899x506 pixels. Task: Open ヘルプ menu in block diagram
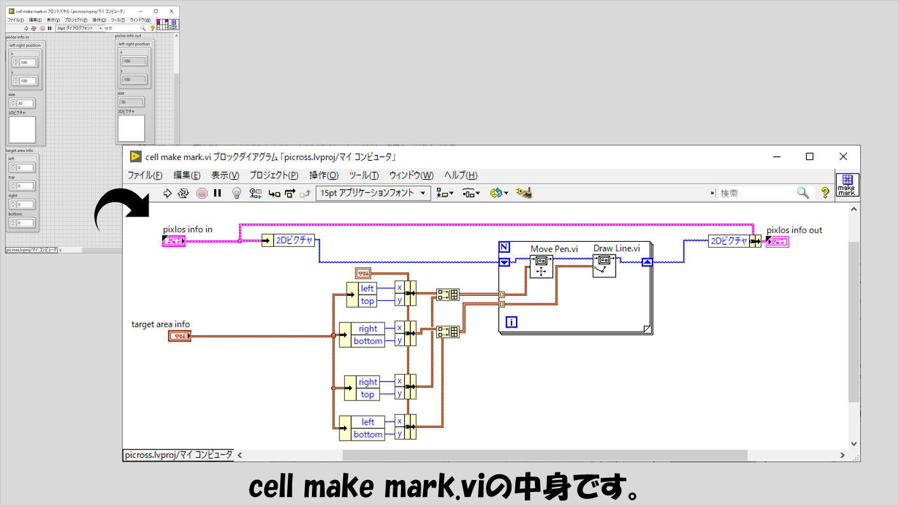pyautogui.click(x=461, y=176)
